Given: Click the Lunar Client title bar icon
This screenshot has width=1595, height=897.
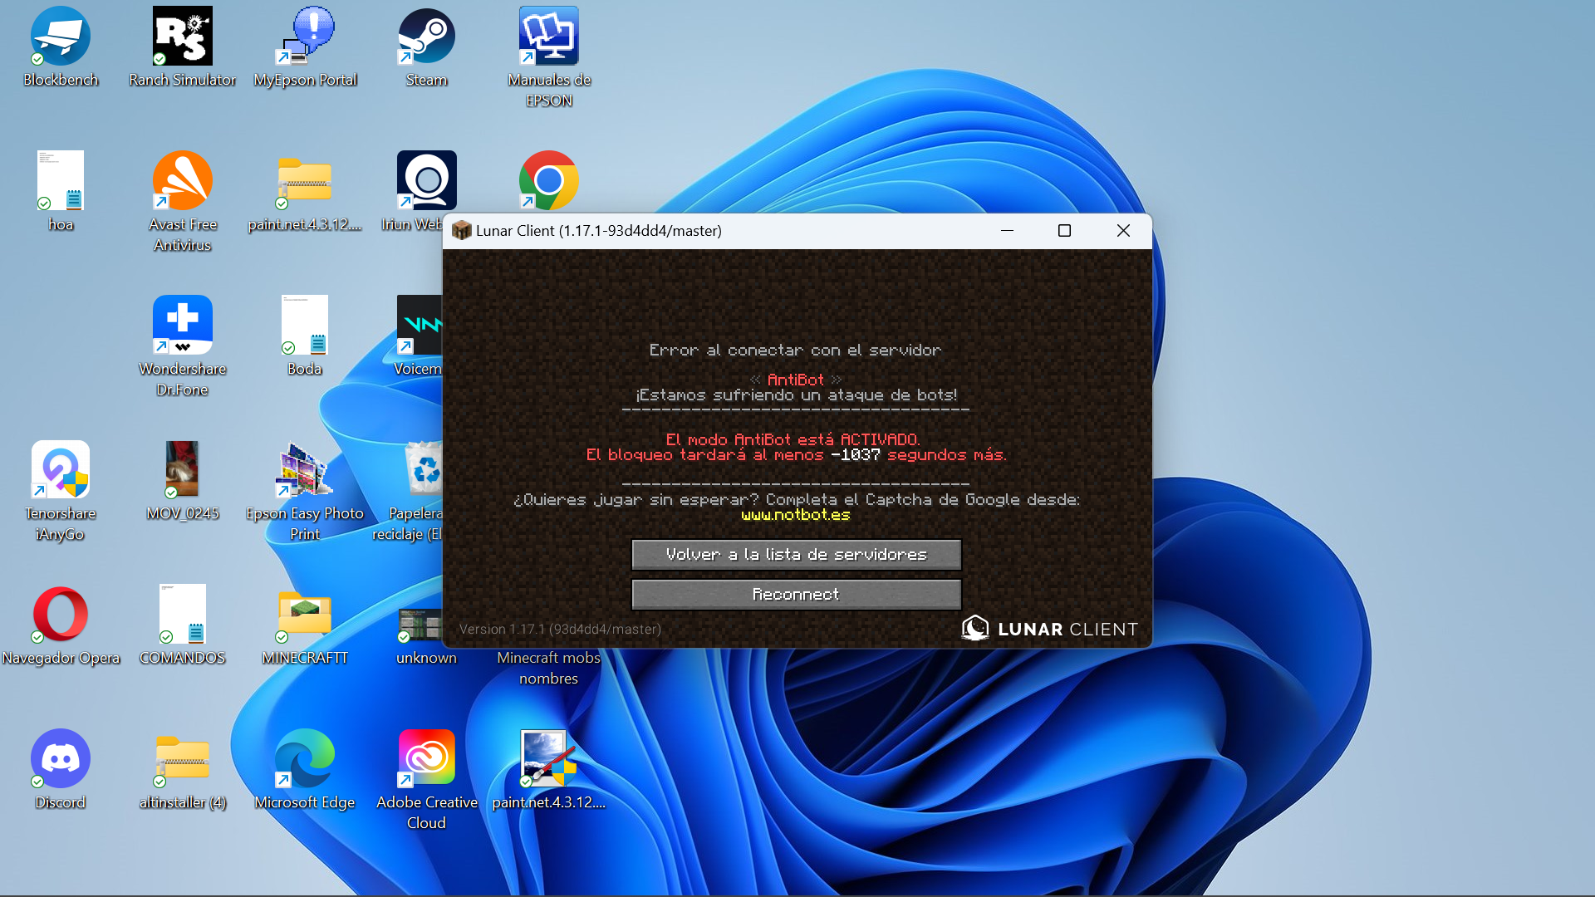Looking at the screenshot, I should pyautogui.click(x=461, y=231).
